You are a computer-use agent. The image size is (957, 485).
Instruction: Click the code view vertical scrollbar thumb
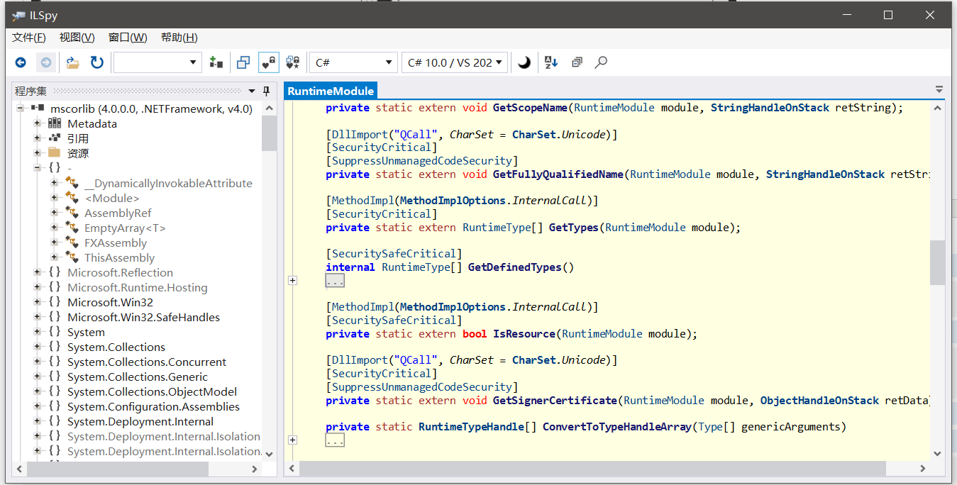tap(937, 262)
